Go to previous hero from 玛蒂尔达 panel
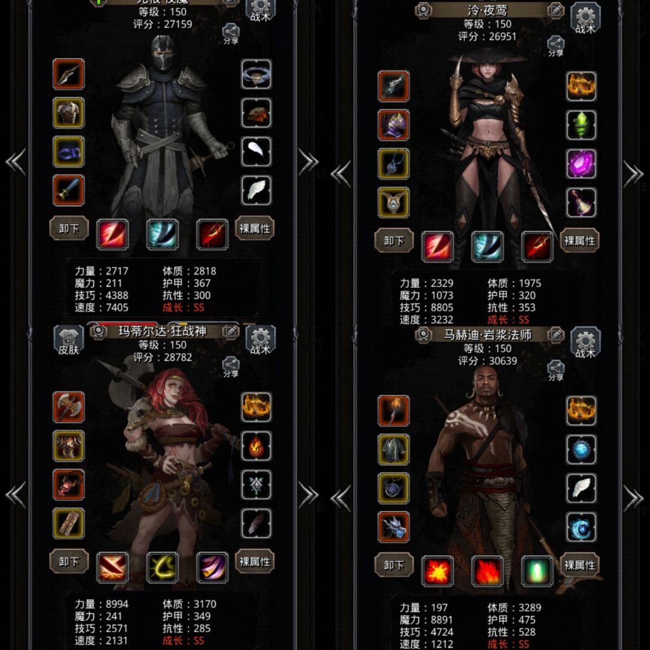The width and height of the screenshot is (650, 650). 17,495
